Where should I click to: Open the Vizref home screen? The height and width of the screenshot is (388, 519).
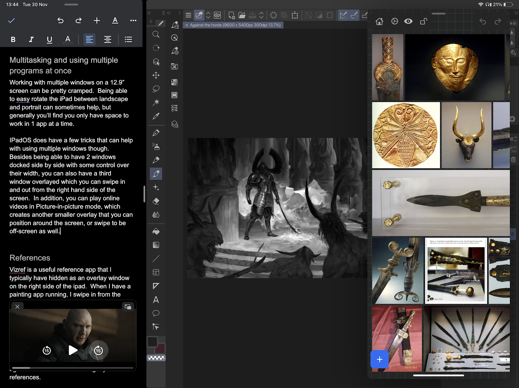click(379, 21)
